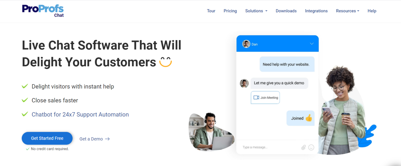Screen dimensions: 401x166
Task: Open the Tour menu item
Action: pyautogui.click(x=211, y=11)
